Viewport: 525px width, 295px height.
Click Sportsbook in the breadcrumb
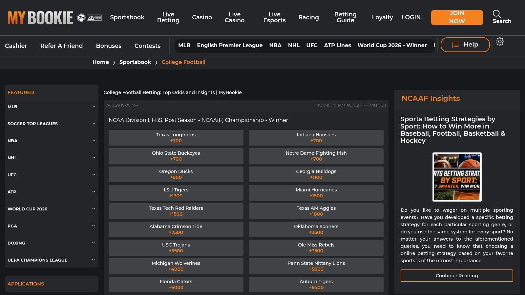[x=135, y=62]
